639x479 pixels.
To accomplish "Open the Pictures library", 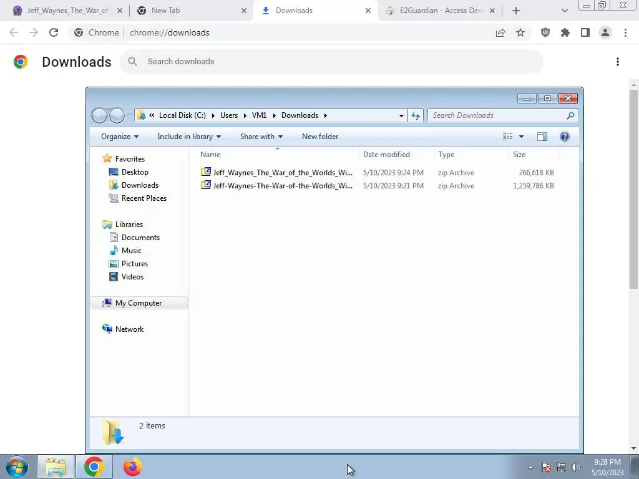I will pos(135,264).
